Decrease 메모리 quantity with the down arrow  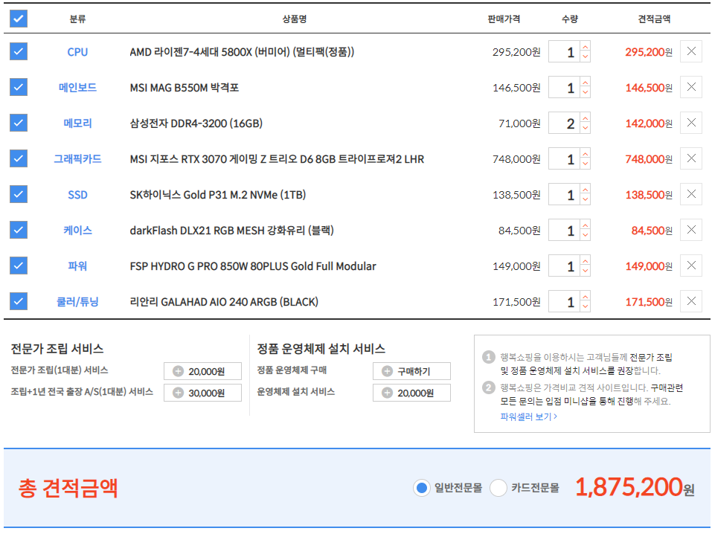pos(586,128)
